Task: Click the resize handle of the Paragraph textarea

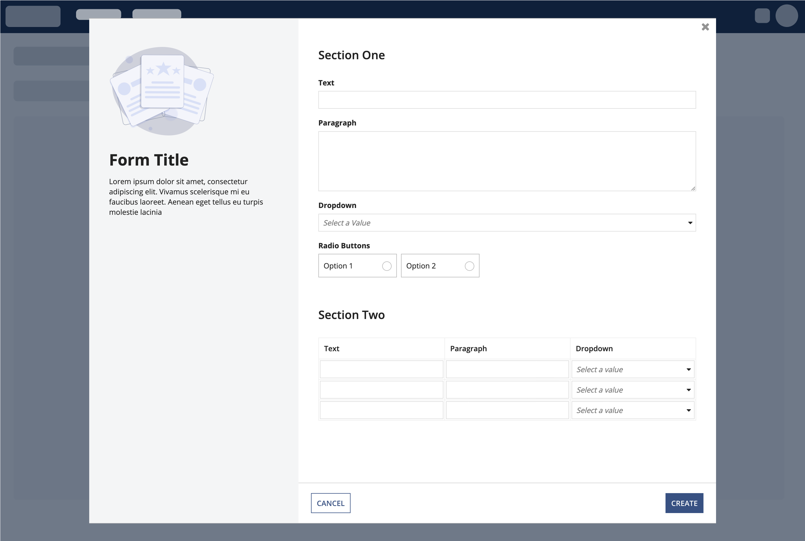Action: click(693, 188)
